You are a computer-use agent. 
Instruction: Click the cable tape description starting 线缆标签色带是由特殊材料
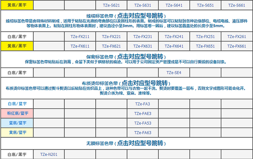click(126, 23)
